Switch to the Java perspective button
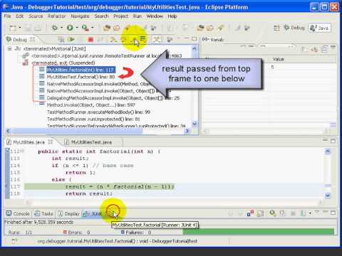This screenshot has width=342, height=256. point(319,28)
